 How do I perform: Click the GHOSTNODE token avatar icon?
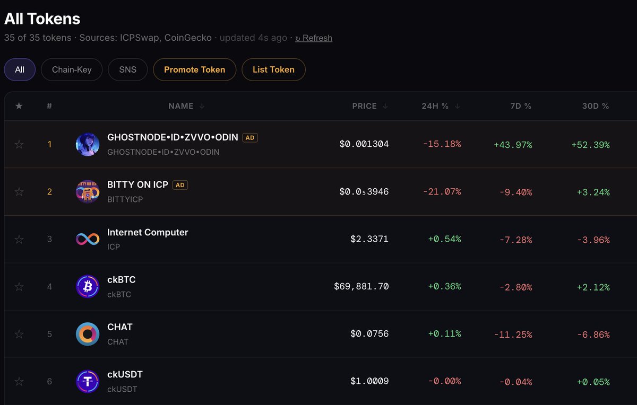click(88, 145)
